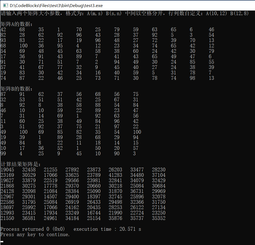Click value 100 in matrix A
Viewport: 255px width, 245px height.
point(24,46)
